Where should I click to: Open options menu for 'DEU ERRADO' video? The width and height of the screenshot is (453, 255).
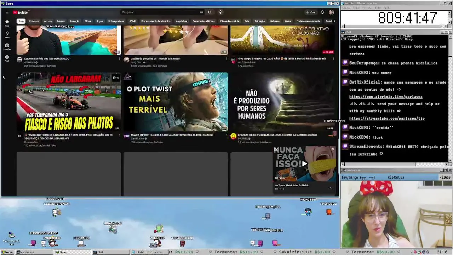coord(119,59)
